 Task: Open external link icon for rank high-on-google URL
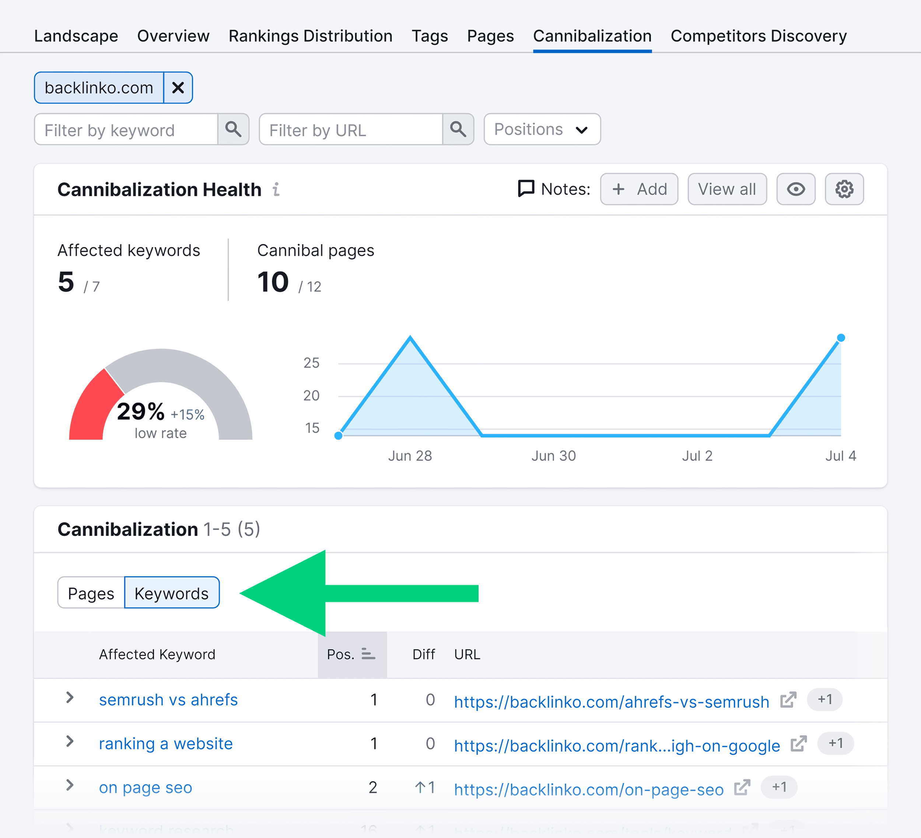pos(799,743)
